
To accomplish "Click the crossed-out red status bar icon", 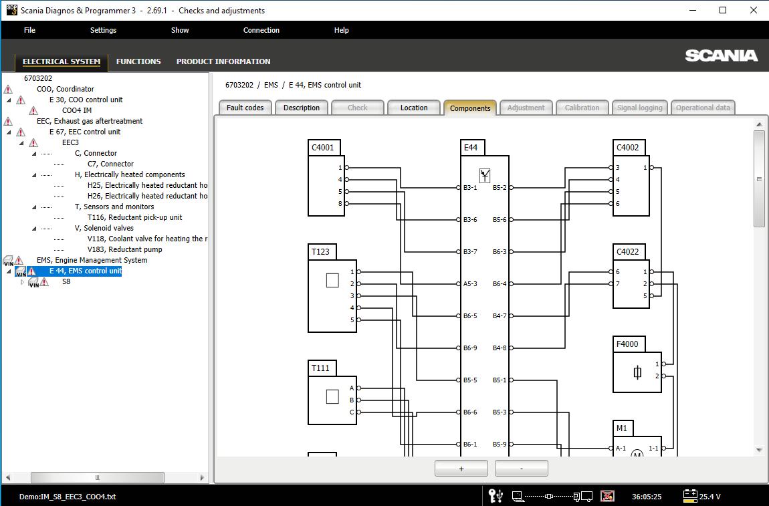I will click(607, 496).
